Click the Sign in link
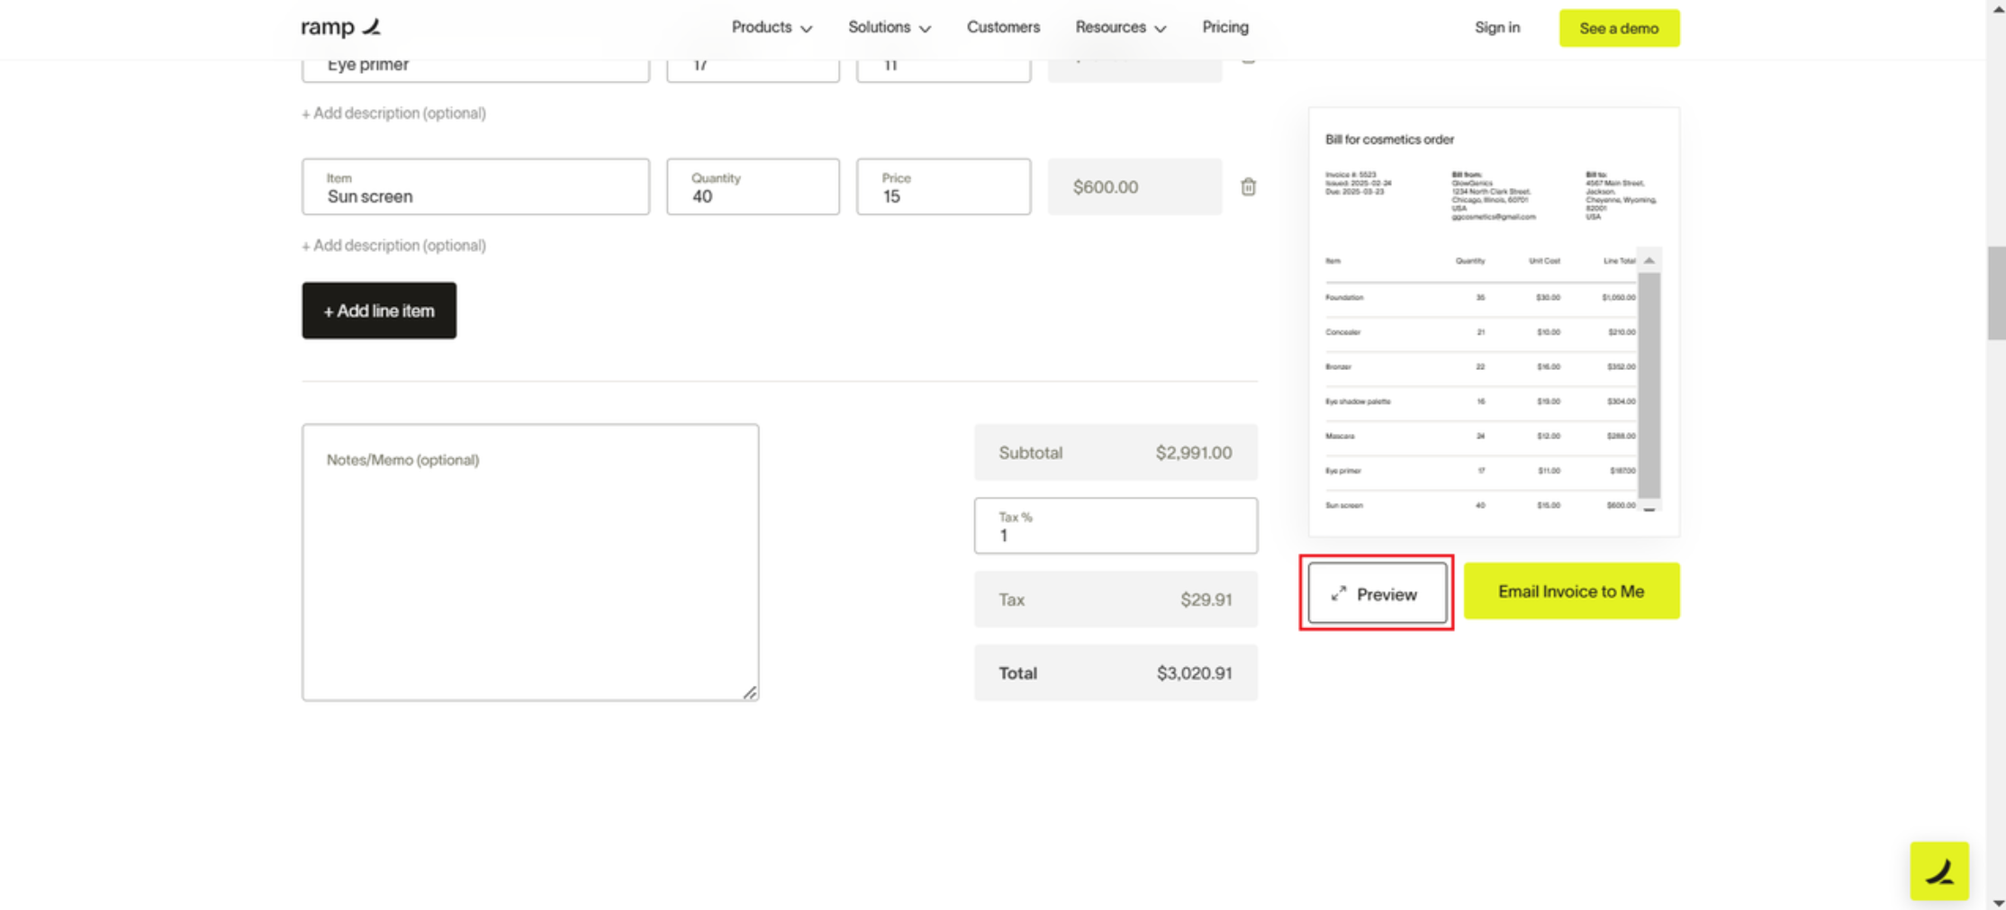This screenshot has width=2006, height=910. pos(1496,28)
